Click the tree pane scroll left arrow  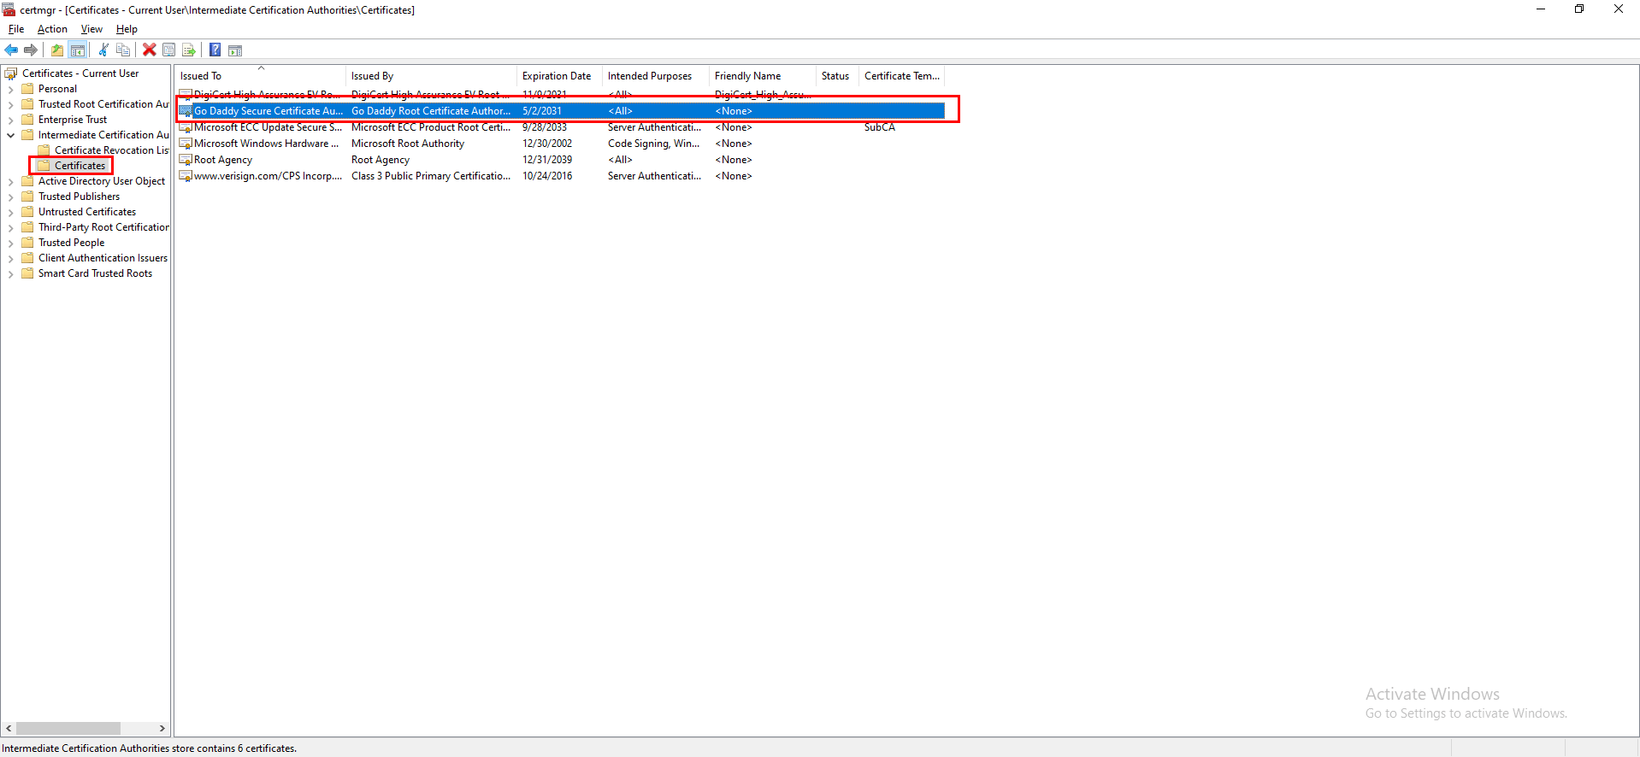point(9,729)
